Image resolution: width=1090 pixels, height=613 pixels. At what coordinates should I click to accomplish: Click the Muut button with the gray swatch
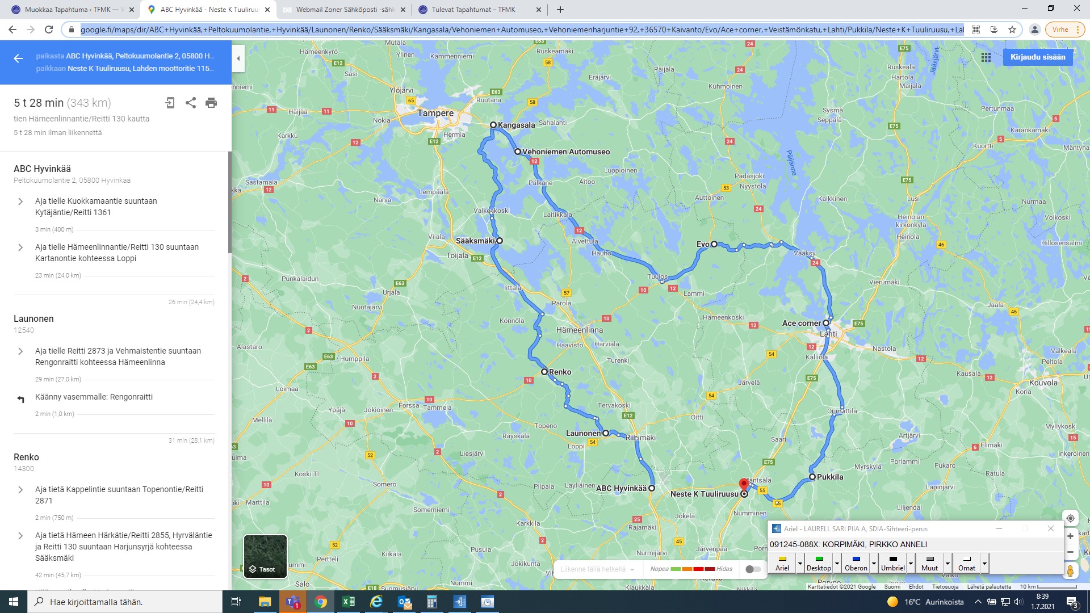pyautogui.click(x=930, y=564)
